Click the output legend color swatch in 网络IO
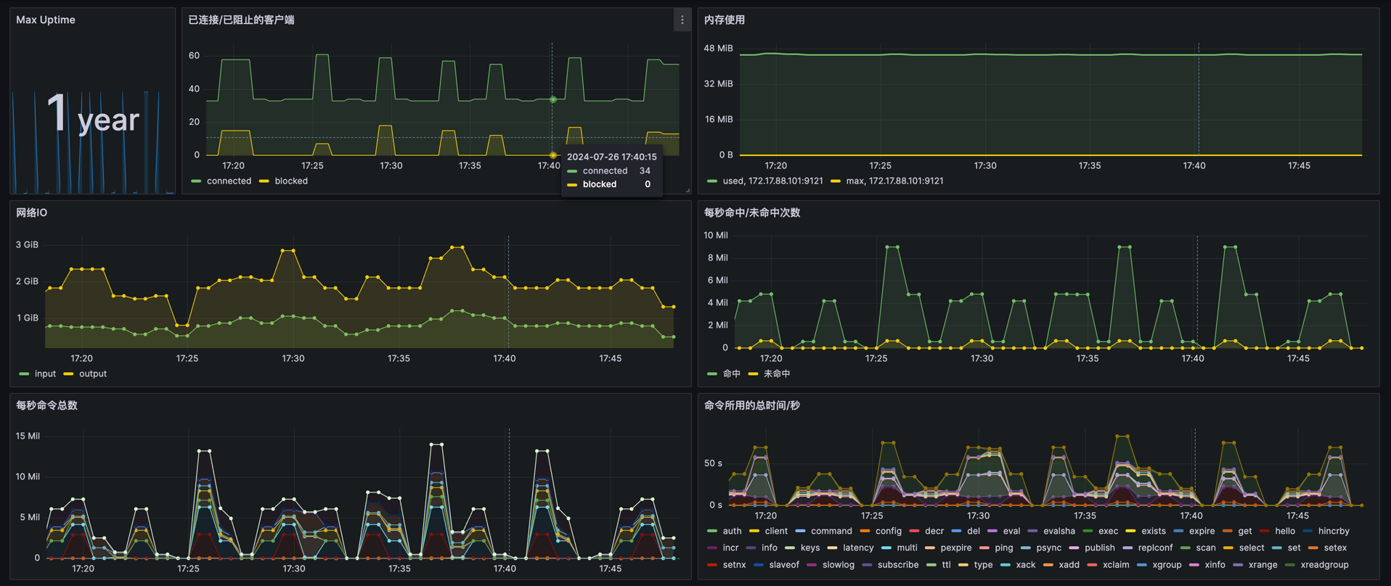Image resolution: width=1391 pixels, height=586 pixels. tap(68, 374)
